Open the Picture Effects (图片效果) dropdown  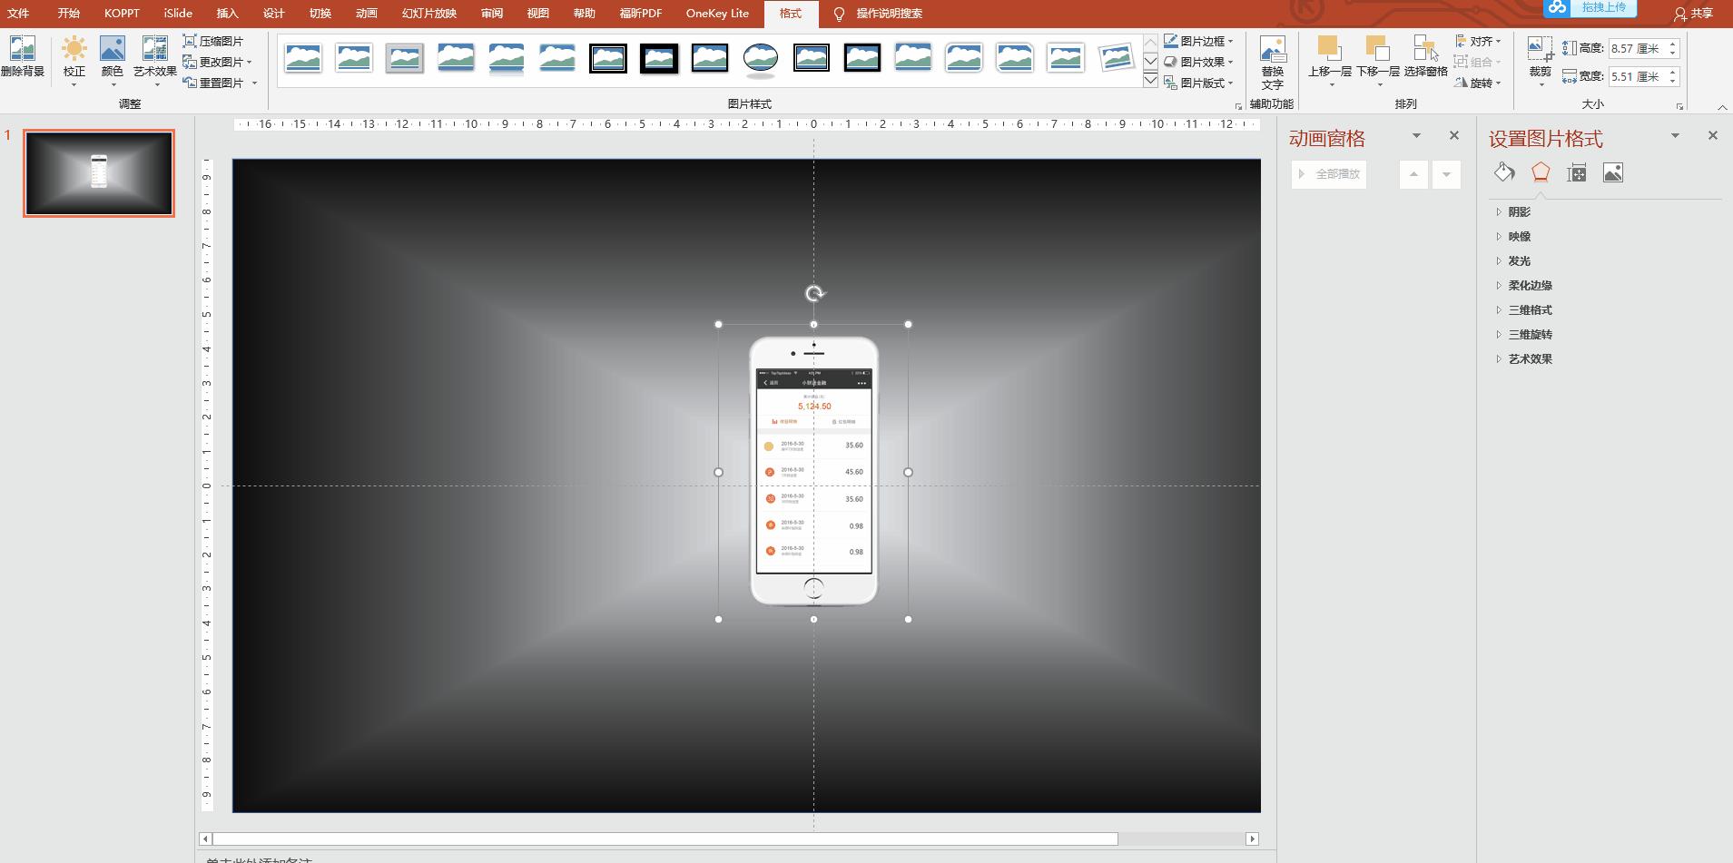(1199, 62)
